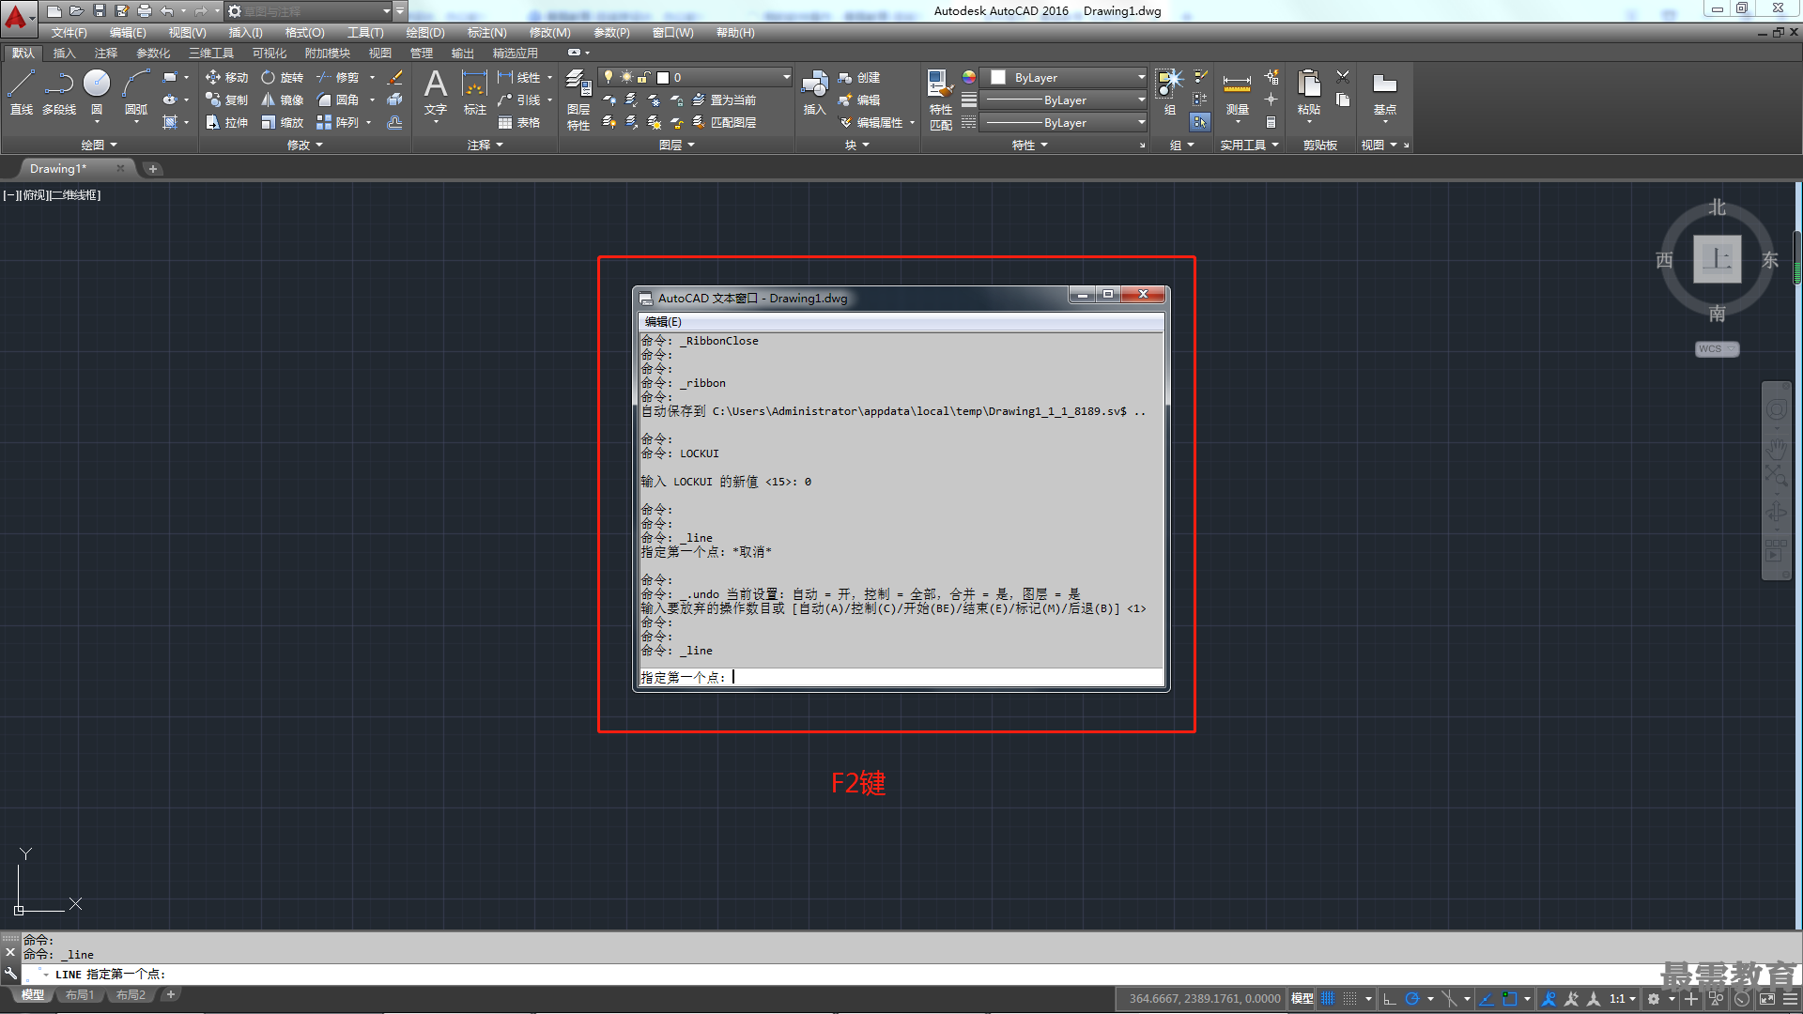Click the 镜像 (Mirror) tool
This screenshot has width=1803, height=1014.
click(282, 100)
